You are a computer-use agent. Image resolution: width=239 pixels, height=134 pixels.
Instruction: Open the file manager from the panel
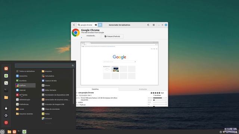(x=9, y=132)
